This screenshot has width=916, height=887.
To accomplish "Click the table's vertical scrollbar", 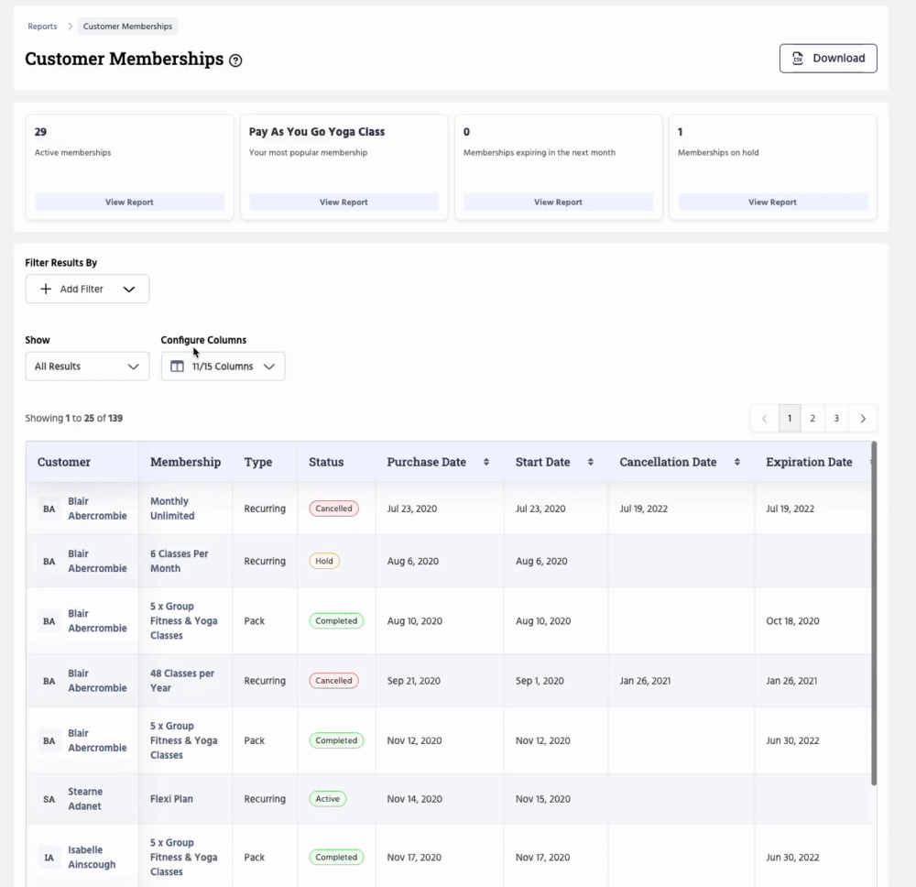I will pos(873,614).
